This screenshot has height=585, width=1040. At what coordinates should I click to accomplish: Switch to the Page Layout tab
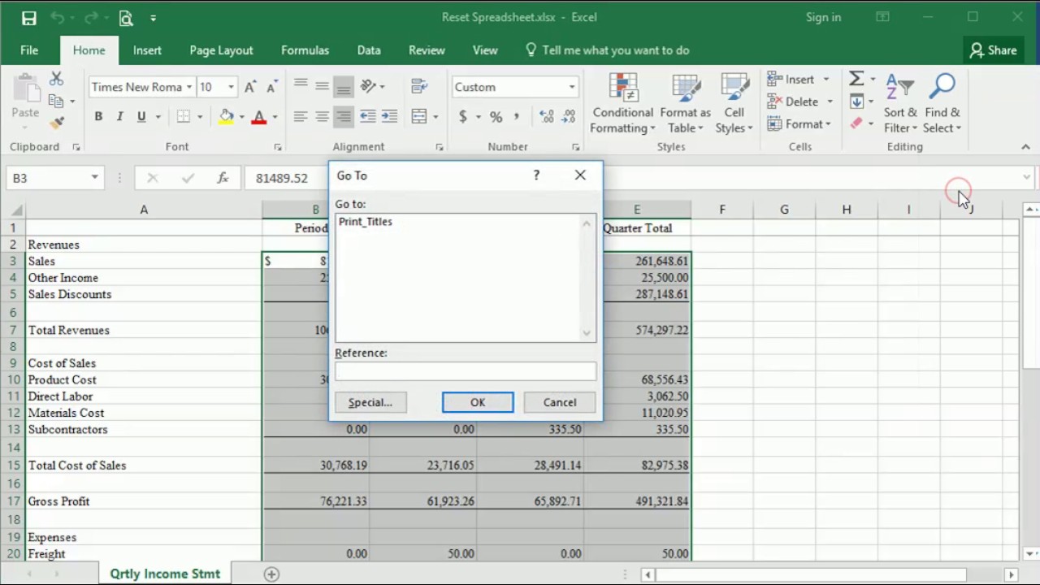221,50
